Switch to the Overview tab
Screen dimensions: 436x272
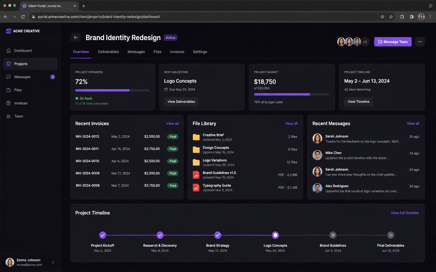(81, 52)
